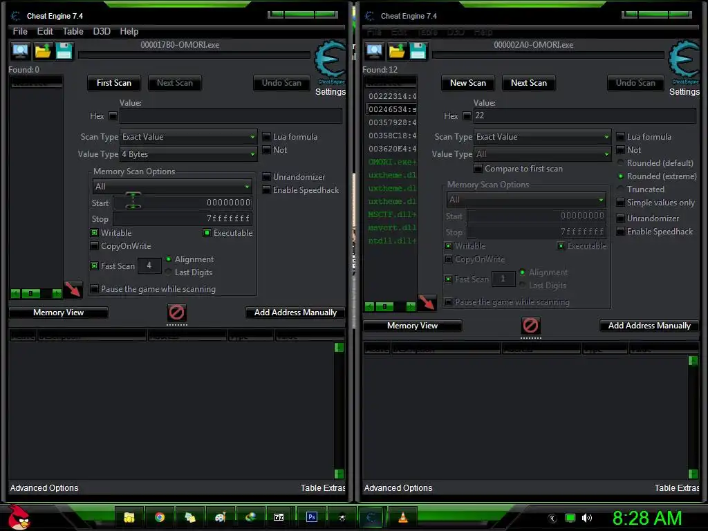Toggle Writable checkbox in left window
708x531 pixels.
[94, 233]
